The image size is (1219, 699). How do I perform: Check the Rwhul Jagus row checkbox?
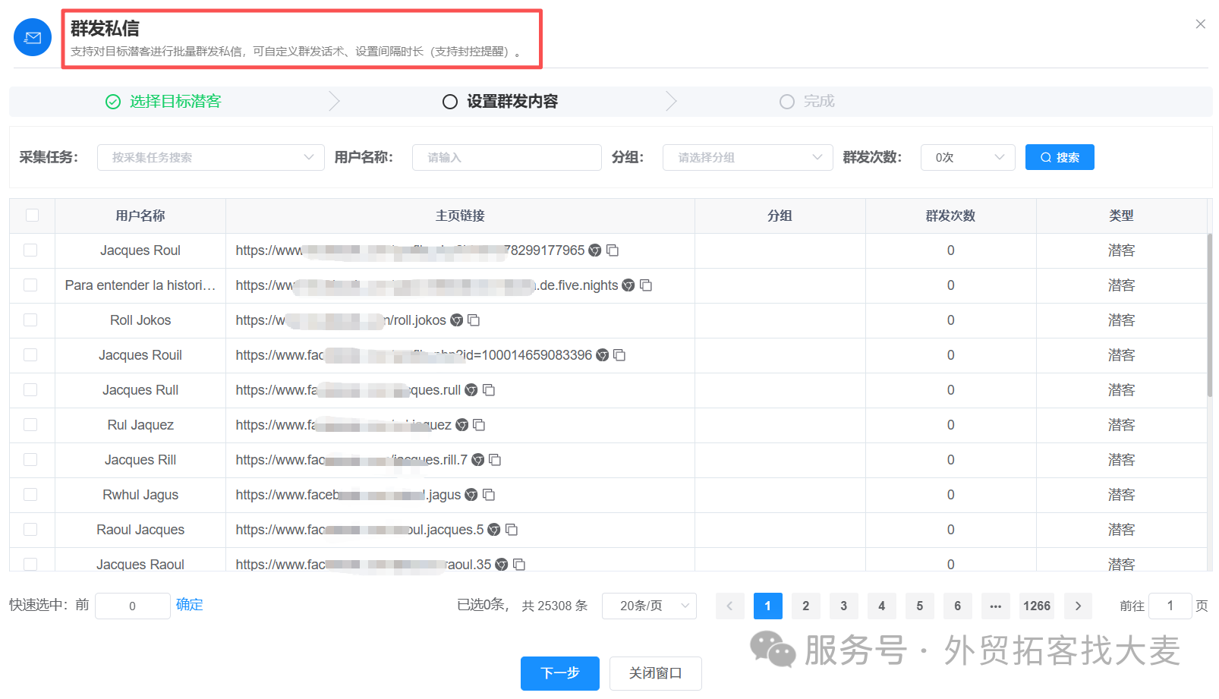pos(30,495)
